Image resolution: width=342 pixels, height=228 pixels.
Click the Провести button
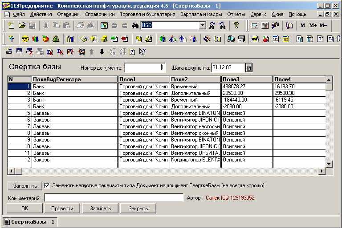click(x=62, y=208)
